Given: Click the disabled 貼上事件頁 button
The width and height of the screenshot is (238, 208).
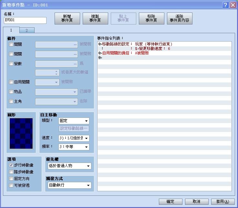Looking at the screenshot, I should [123, 18].
